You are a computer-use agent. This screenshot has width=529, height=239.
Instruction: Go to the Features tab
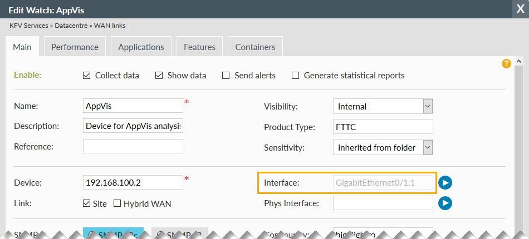pyautogui.click(x=199, y=47)
